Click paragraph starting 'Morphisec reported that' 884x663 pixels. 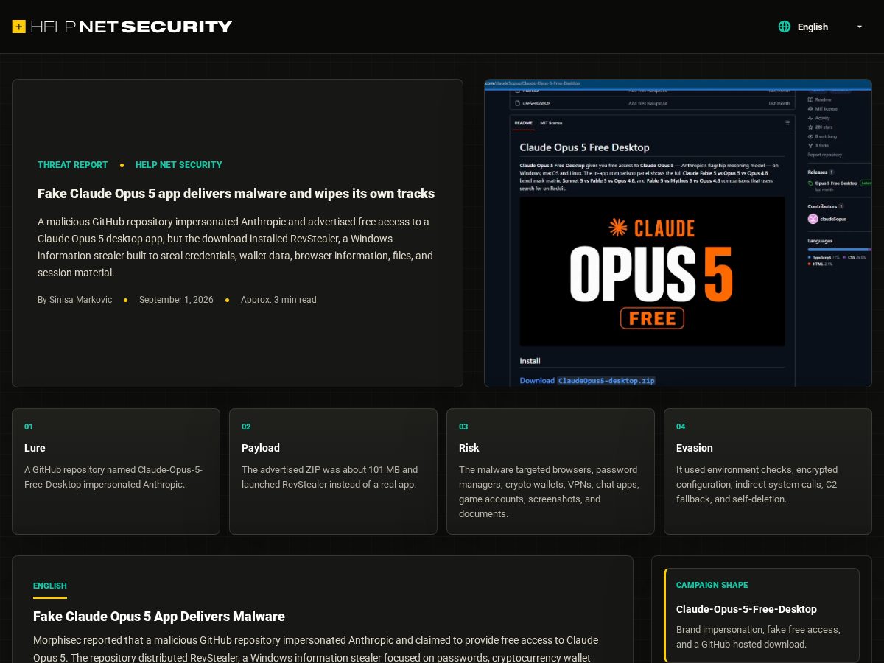click(x=316, y=648)
